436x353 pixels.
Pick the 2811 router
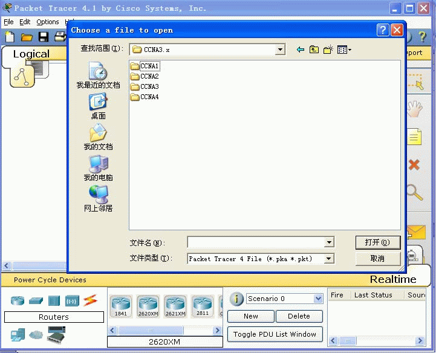[203, 306]
